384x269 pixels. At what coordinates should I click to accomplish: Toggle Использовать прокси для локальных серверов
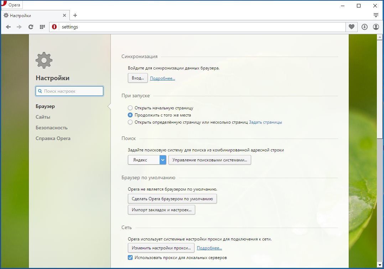(x=130, y=258)
